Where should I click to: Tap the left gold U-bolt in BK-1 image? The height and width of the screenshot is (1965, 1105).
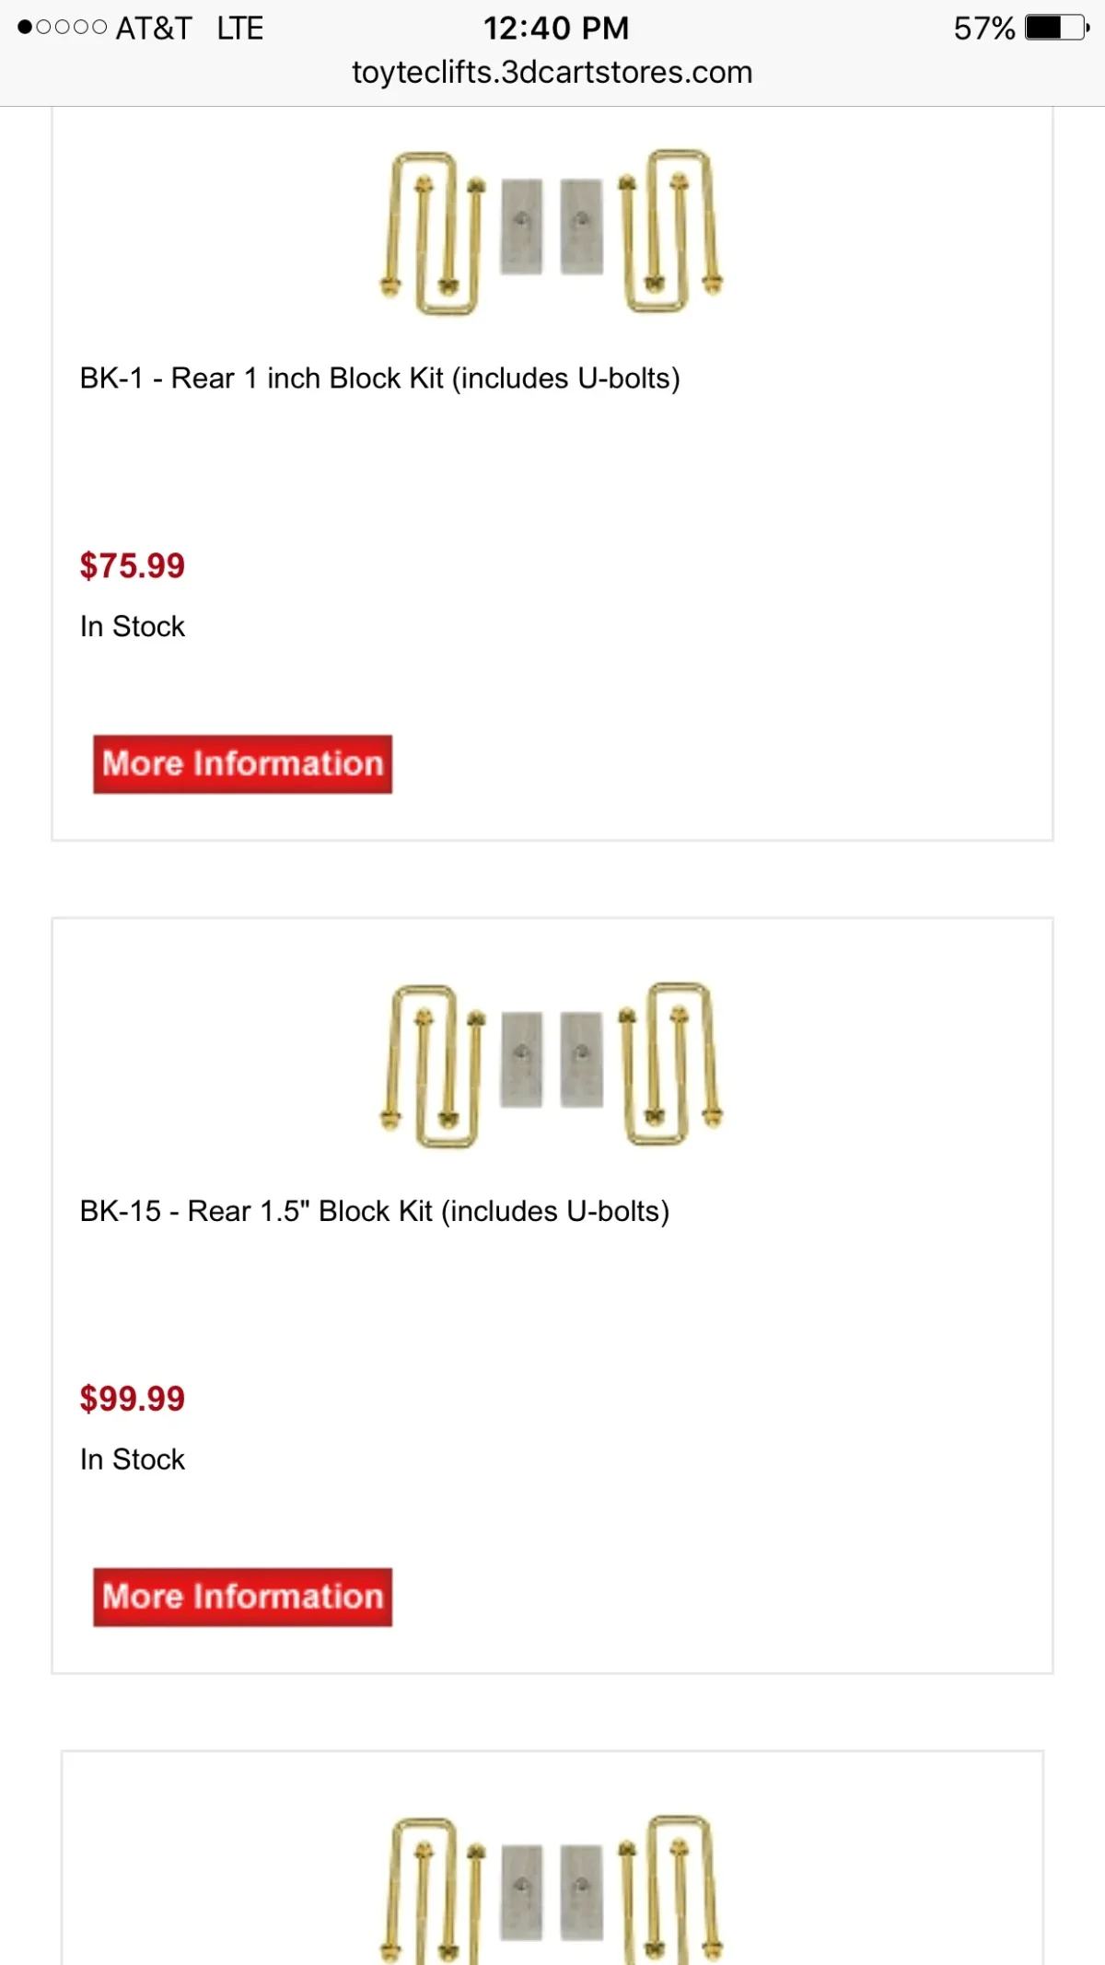432,233
